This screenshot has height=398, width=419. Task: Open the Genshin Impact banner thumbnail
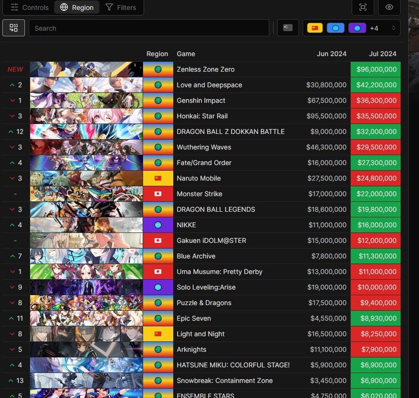coord(86,100)
